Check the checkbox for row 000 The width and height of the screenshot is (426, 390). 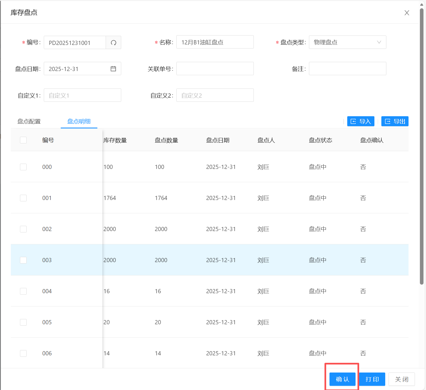click(23, 167)
